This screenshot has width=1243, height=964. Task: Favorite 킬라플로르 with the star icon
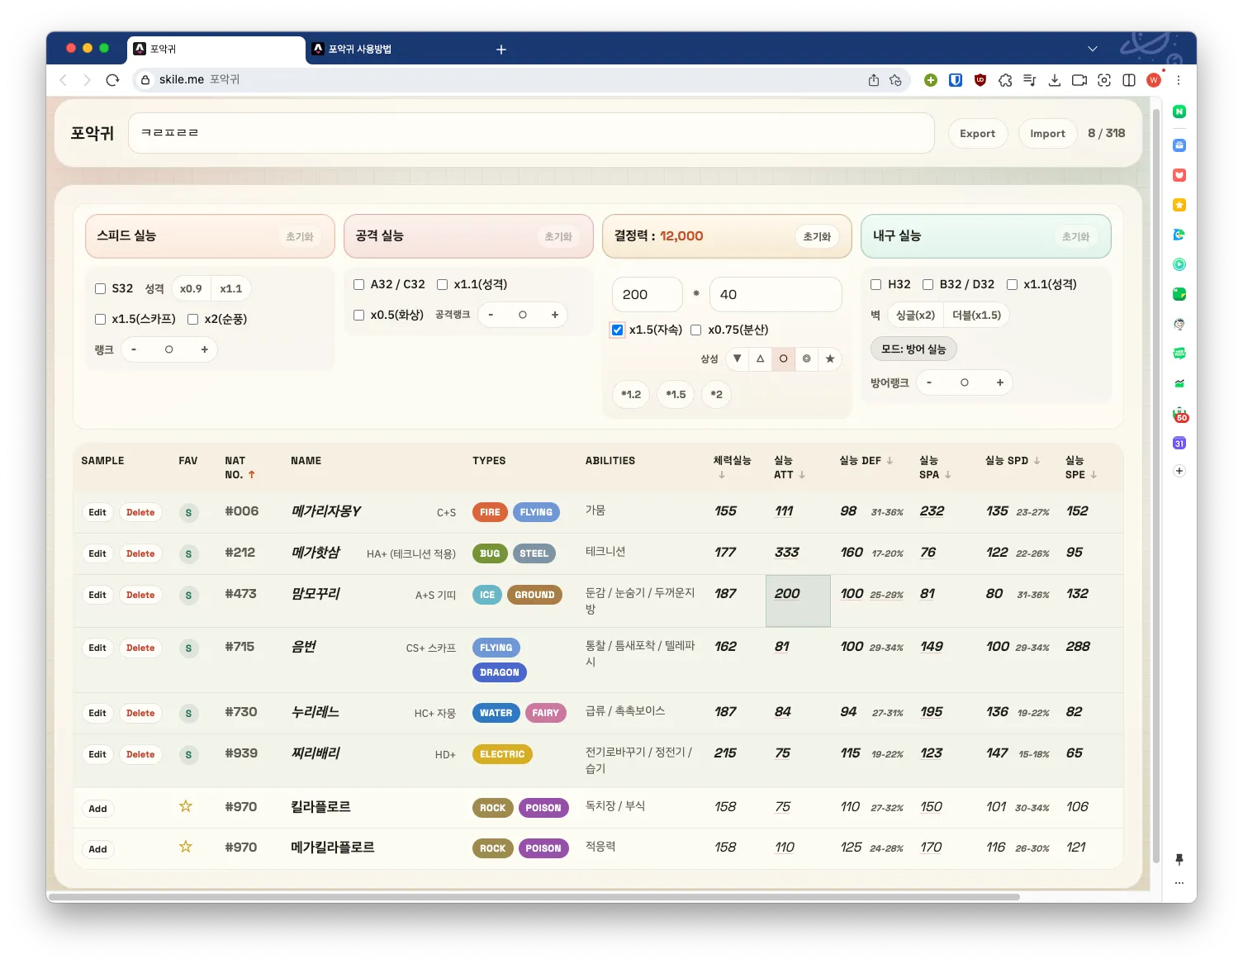186,806
